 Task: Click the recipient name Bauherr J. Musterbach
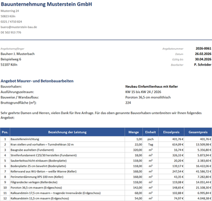[x=17, y=54]
